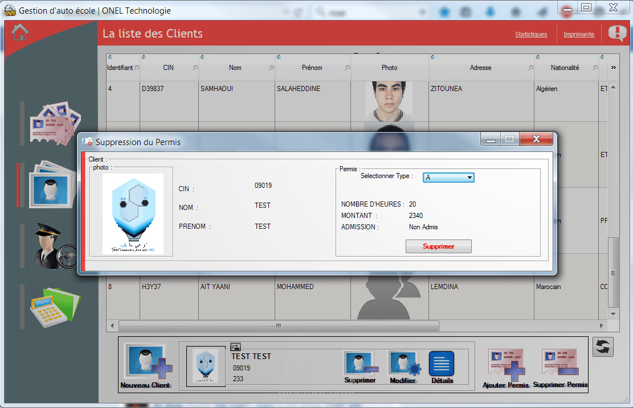Select the SALAHEDDINE cell
This screenshot has width=633, height=408.
tap(313, 101)
